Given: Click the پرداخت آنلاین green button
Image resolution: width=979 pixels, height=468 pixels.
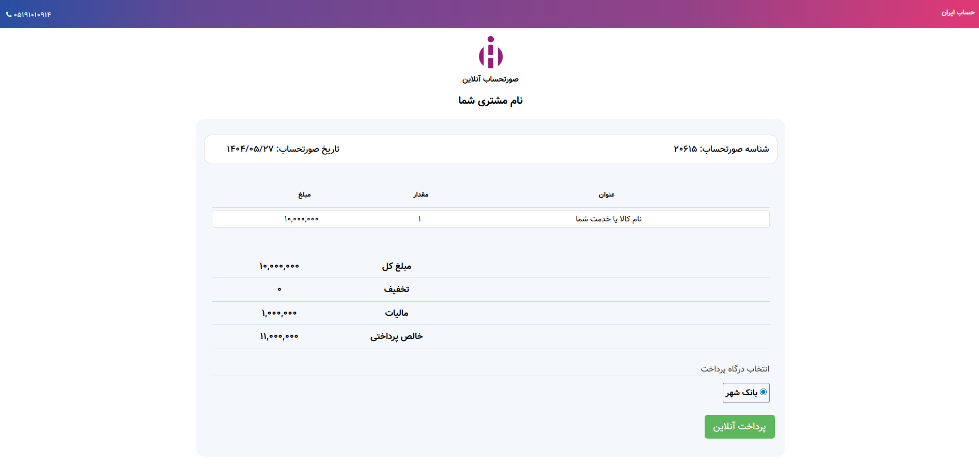Looking at the screenshot, I should pos(739,426).
